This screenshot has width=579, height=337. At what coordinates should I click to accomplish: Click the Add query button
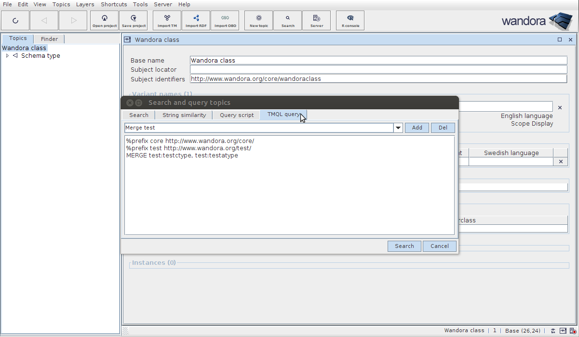pyautogui.click(x=417, y=128)
